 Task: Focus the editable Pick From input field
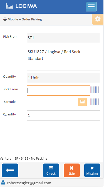click(58, 90)
